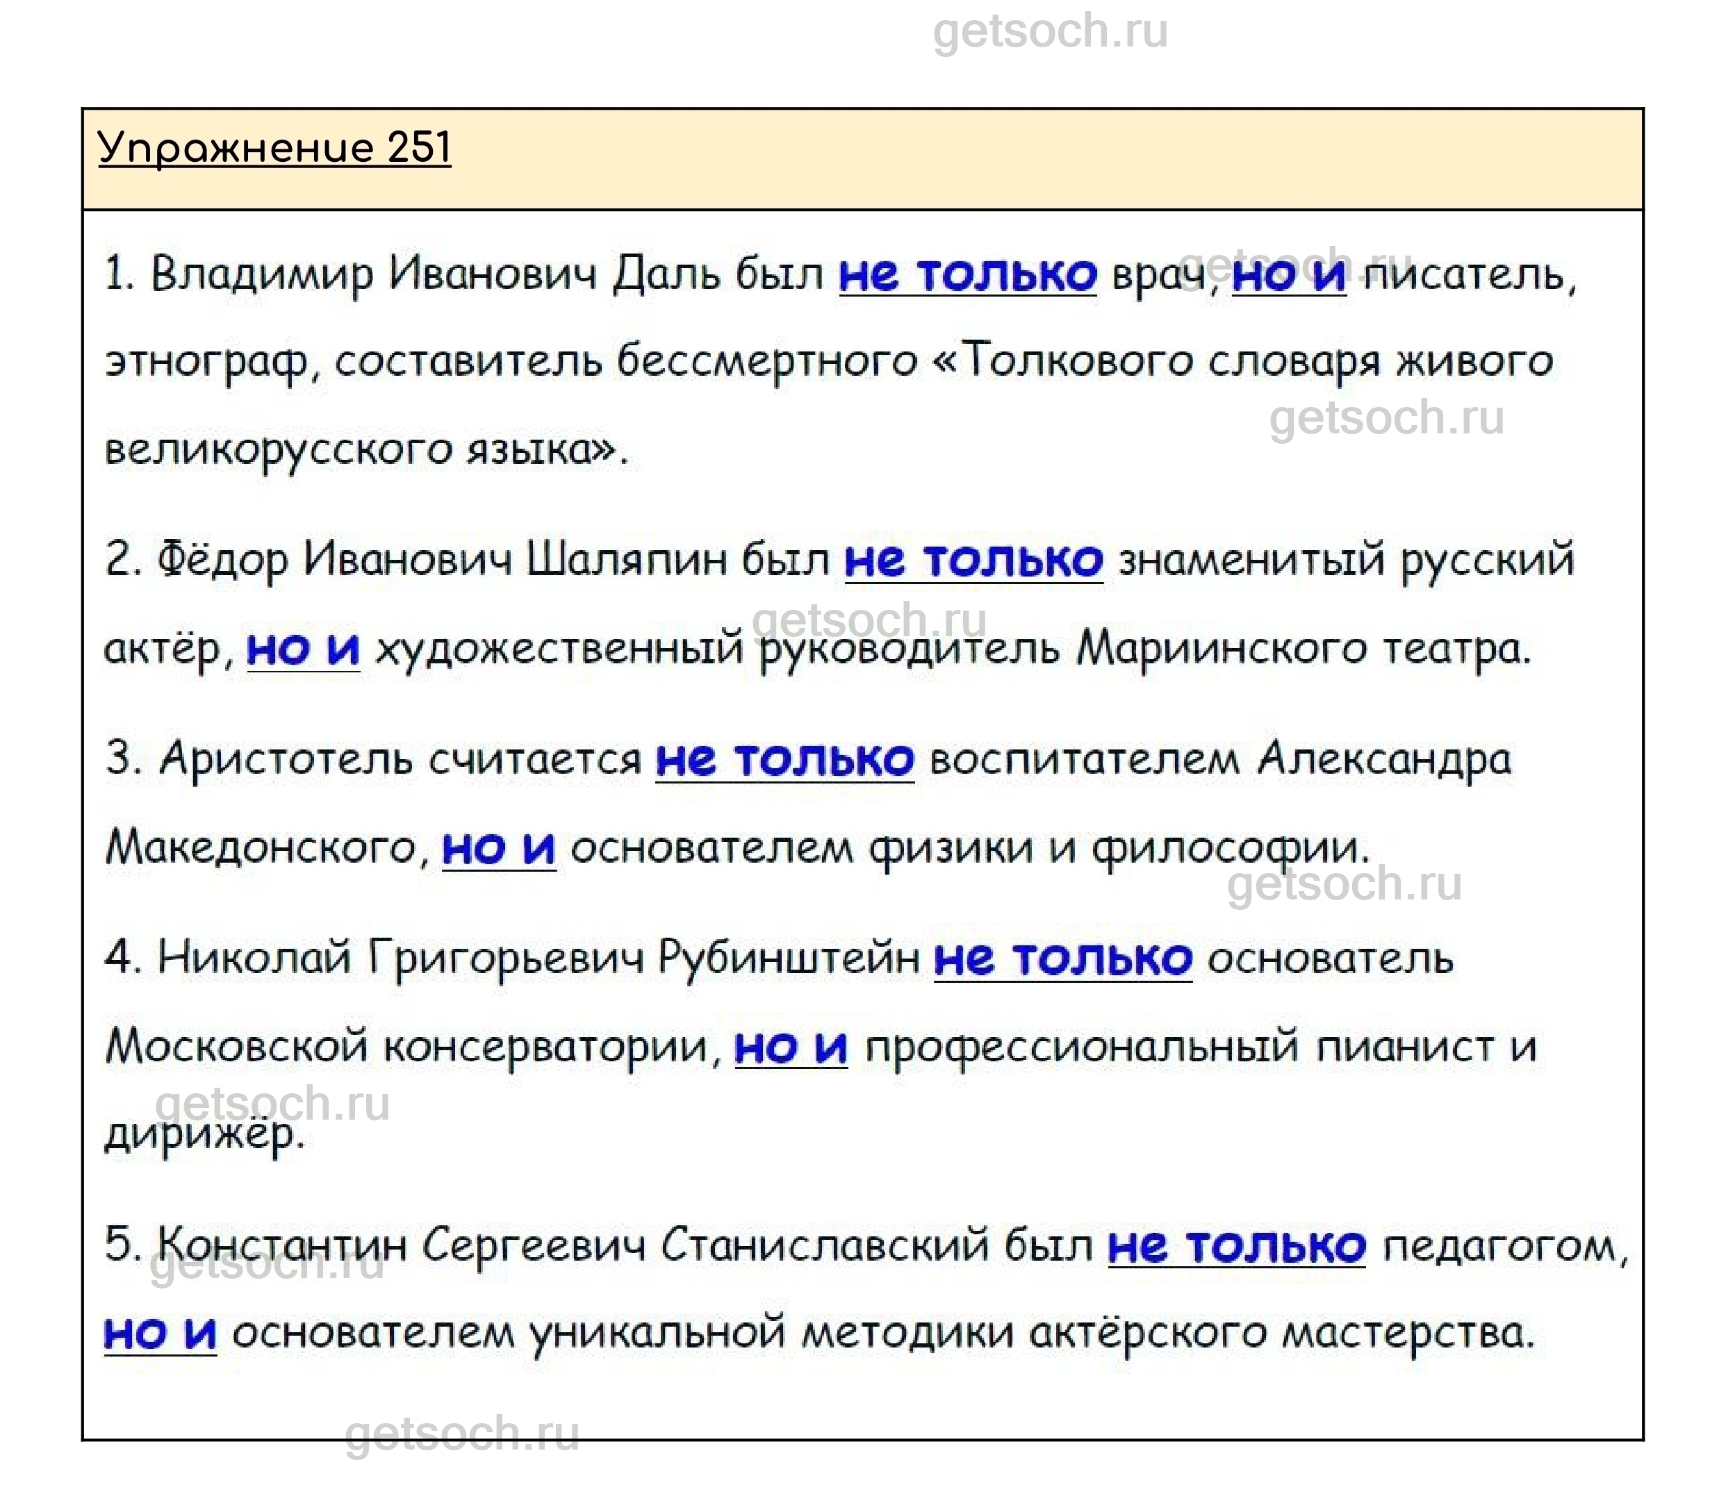Click the Упражнение 251 heading link
Screen dimensions: 1726x1501
[275, 148]
